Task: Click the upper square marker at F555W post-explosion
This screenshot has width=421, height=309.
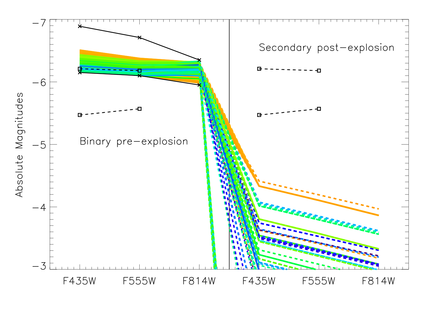Action: (319, 71)
